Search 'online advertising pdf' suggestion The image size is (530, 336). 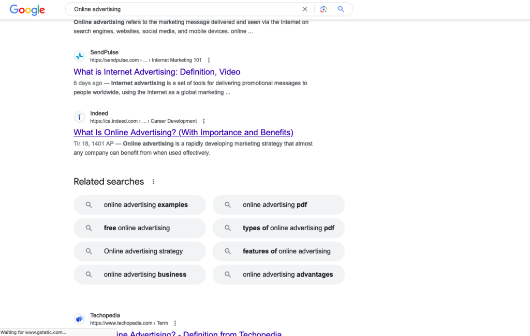[x=278, y=205]
